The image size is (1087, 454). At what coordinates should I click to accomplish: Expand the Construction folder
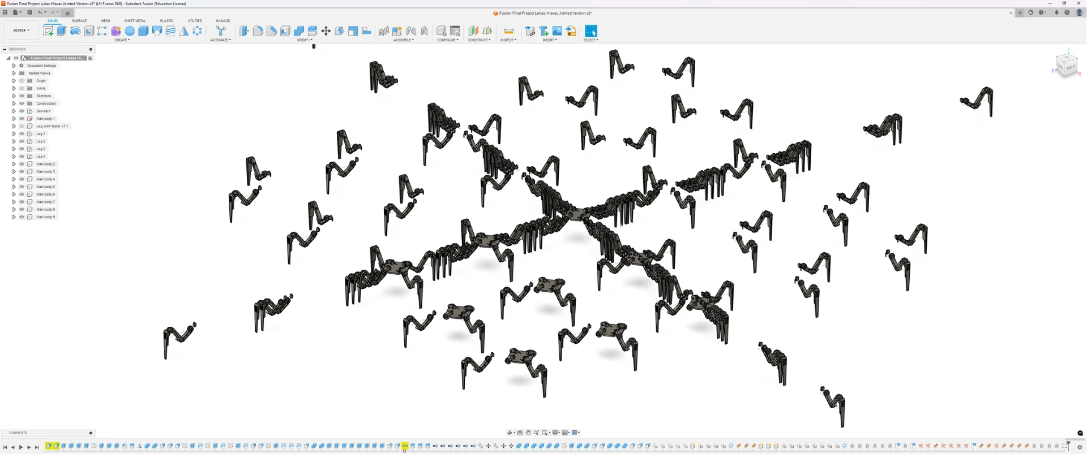pos(14,103)
